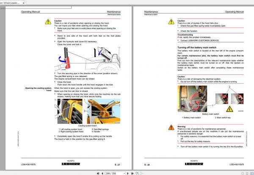Click 'Contact LIEBHERR CUSTOMER SERVICE' line

[200, 41]
